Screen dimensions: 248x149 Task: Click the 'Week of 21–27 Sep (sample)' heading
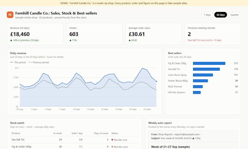point(170,147)
